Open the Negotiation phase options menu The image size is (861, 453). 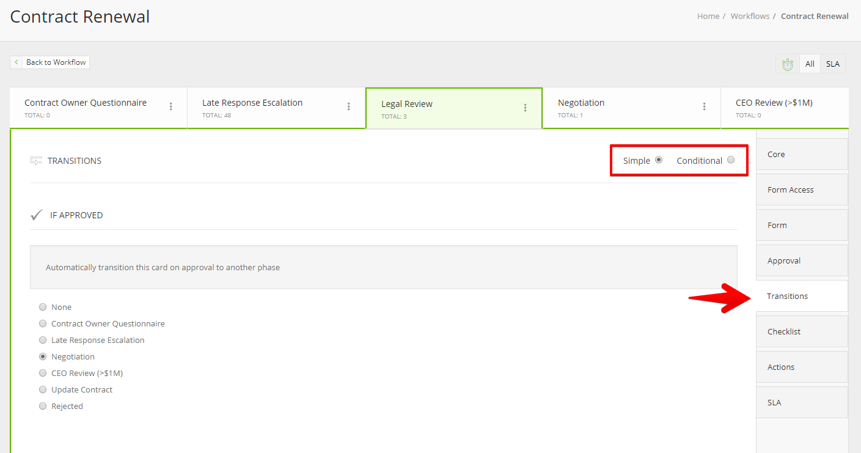(704, 106)
